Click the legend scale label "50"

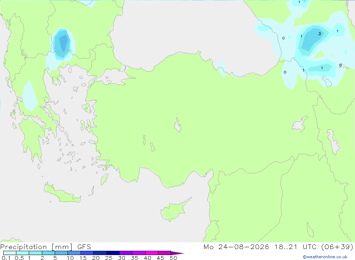coord(173,258)
